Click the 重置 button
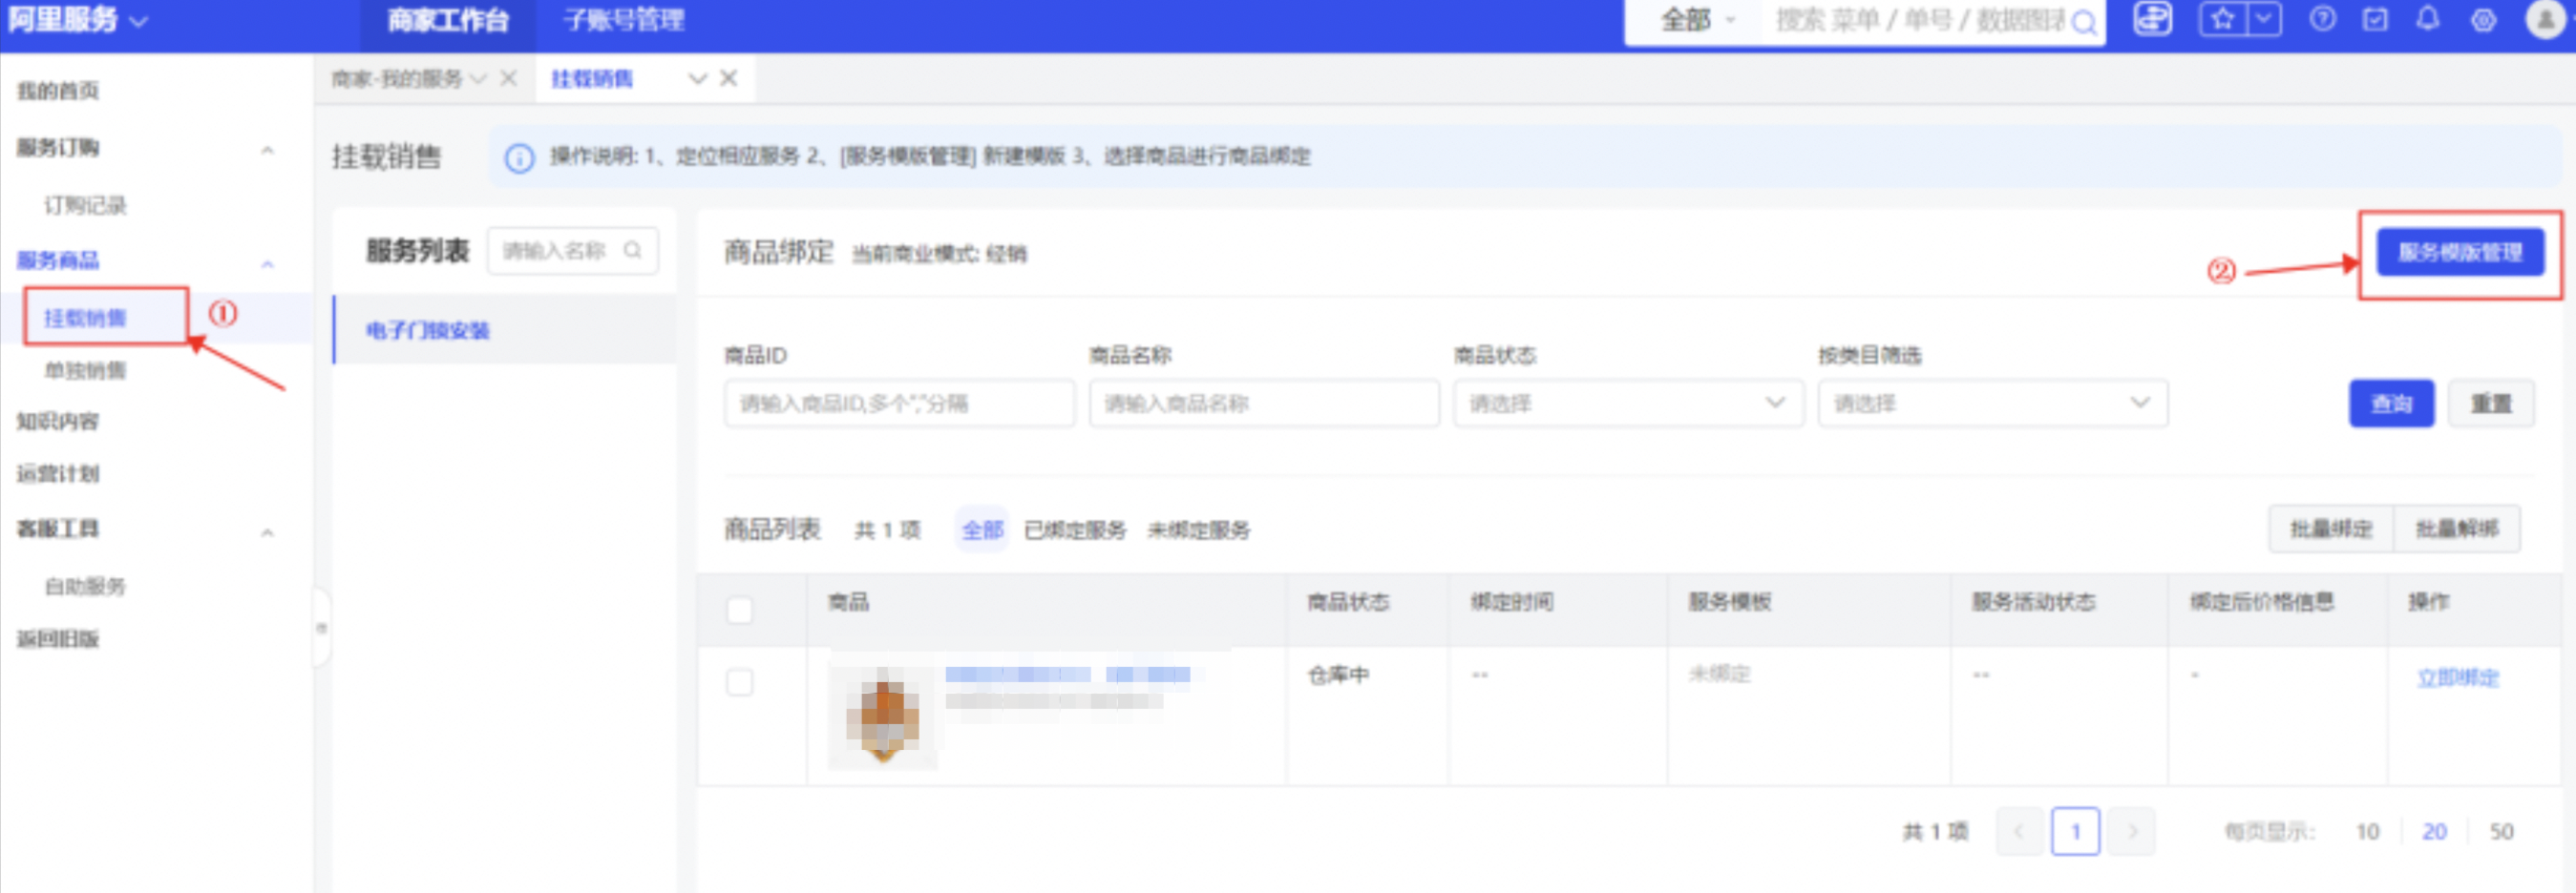This screenshot has height=893, width=2576. [2491, 404]
